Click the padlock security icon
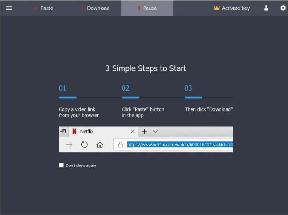 [121, 145]
